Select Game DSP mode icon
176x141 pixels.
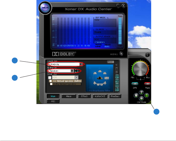(141, 99)
